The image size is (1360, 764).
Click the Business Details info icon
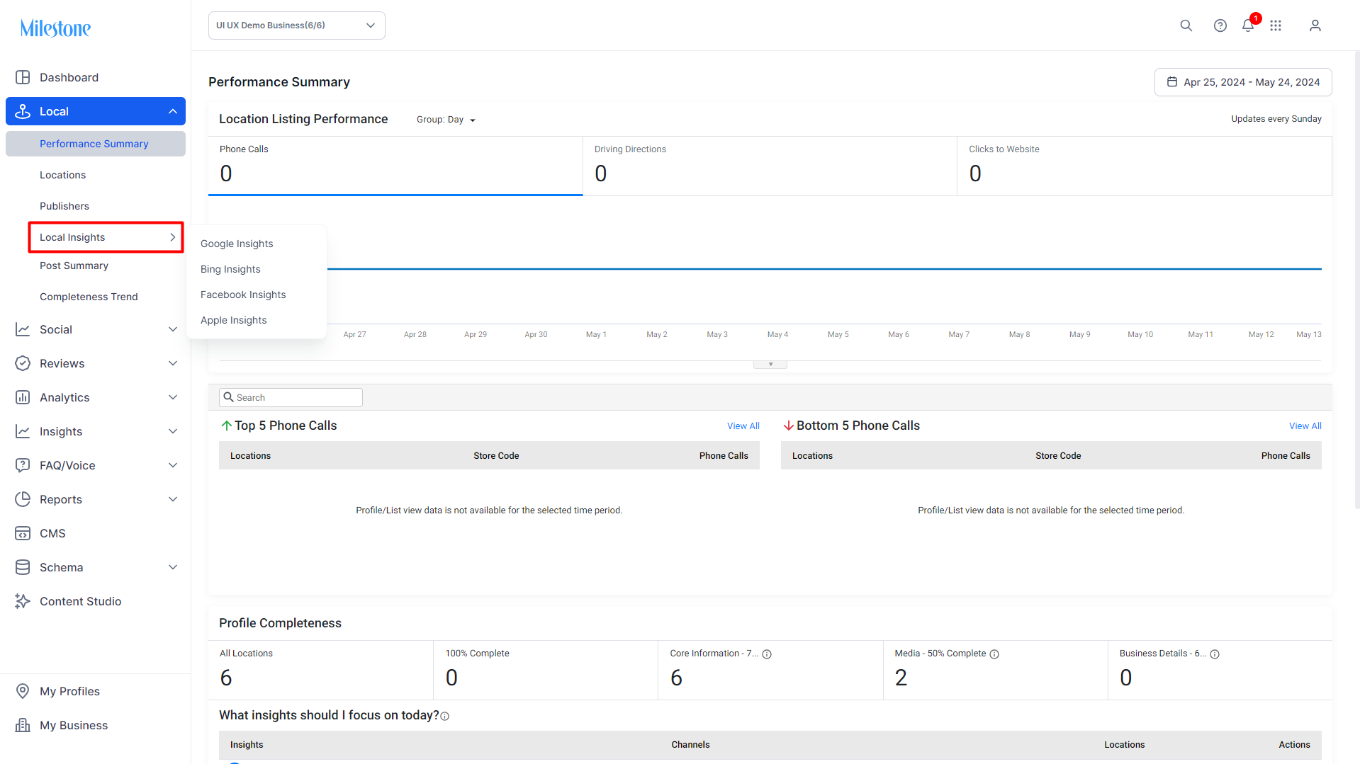1215,654
